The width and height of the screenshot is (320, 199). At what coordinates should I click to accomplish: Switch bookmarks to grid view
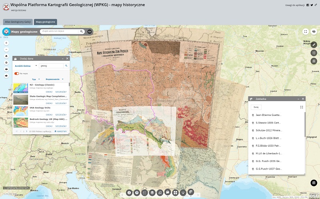coord(302,107)
